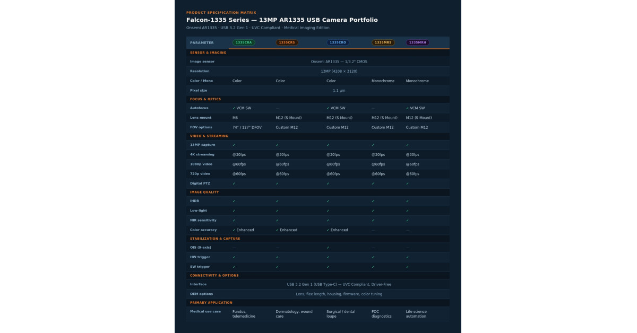Viewport: 637px width, 333px height.
Task: Click the 1335CRA checkmark in the SW trigger row
Action: (x=234, y=267)
